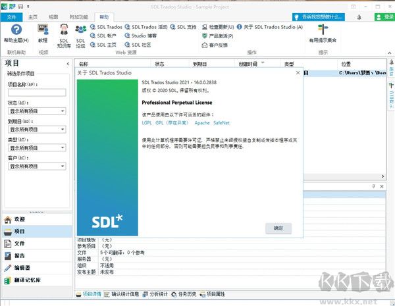
Task: Collapse the 项目 navigation pane arrow
Action: pos(68,63)
